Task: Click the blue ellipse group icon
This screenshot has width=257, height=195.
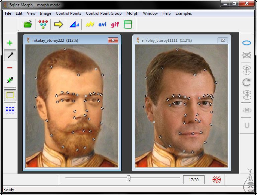Action: [x=247, y=43]
